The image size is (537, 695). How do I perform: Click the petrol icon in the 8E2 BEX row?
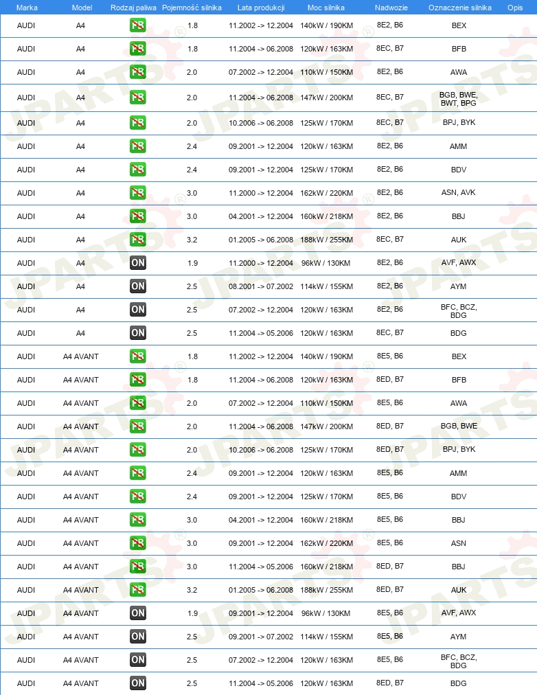pyautogui.click(x=138, y=25)
